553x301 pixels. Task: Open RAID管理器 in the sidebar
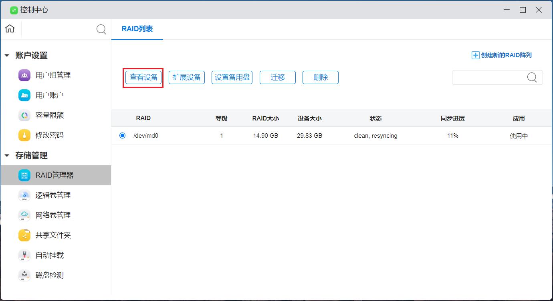coord(54,175)
